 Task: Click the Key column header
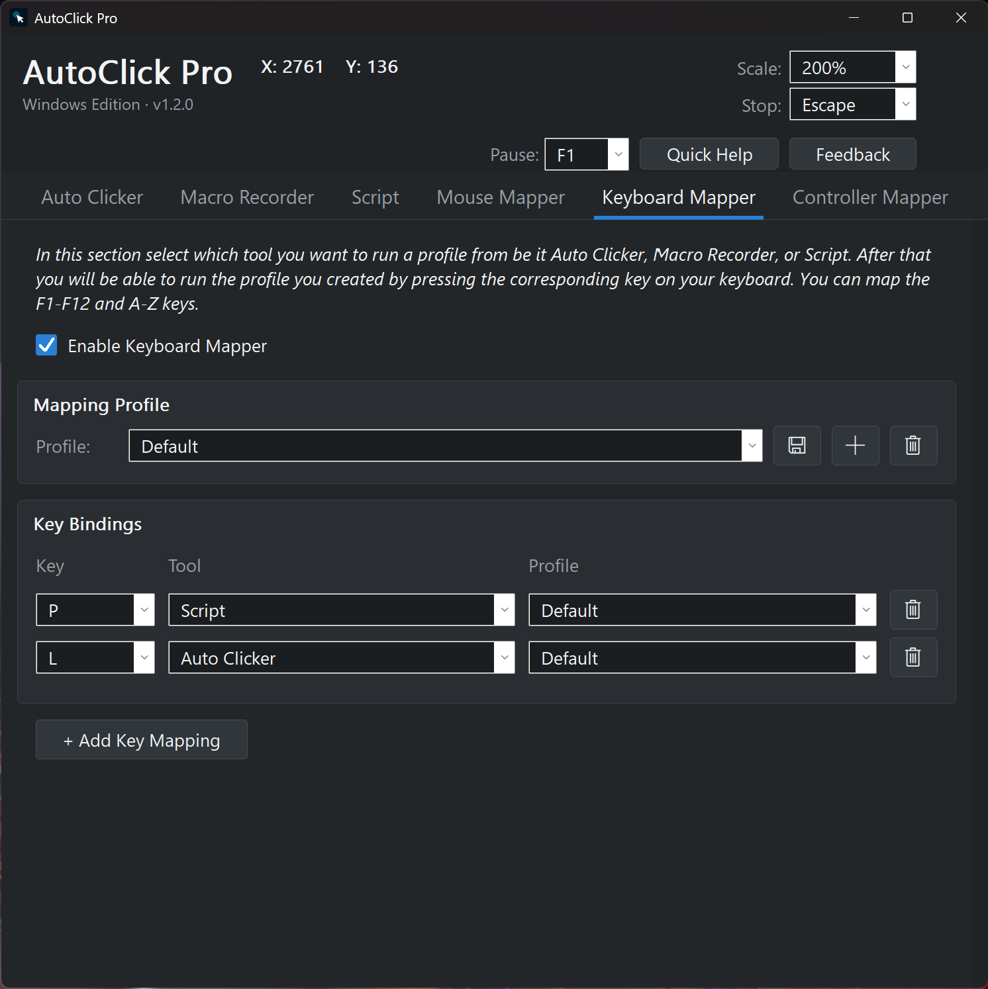[x=50, y=567]
